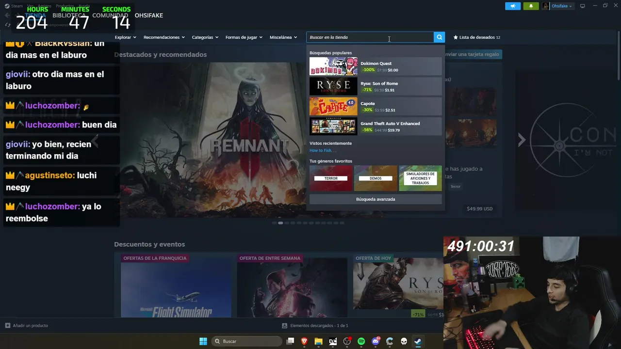Choose the TERROR genre tile

point(331,178)
